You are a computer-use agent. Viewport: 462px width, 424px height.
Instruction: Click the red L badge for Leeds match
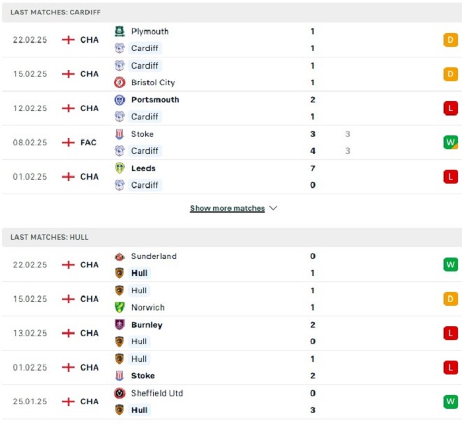click(451, 176)
